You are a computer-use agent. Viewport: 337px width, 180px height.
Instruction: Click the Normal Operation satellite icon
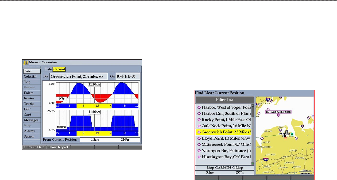tap(26, 62)
